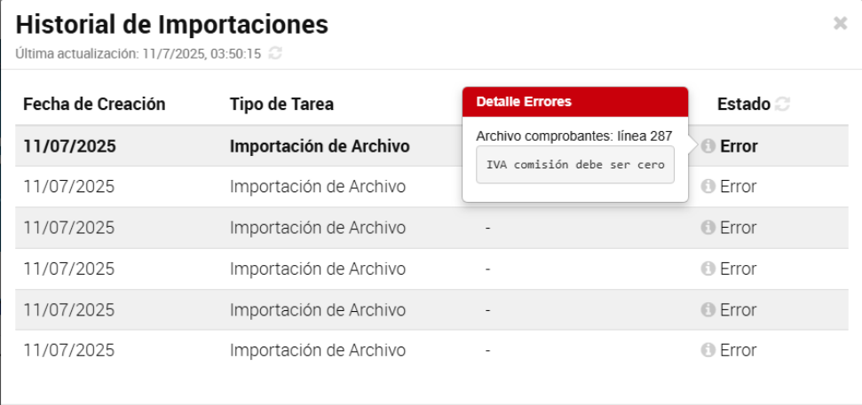Click the Fecha de Creación column header
This screenshot has height=405, width=862.
click(94, 105)
